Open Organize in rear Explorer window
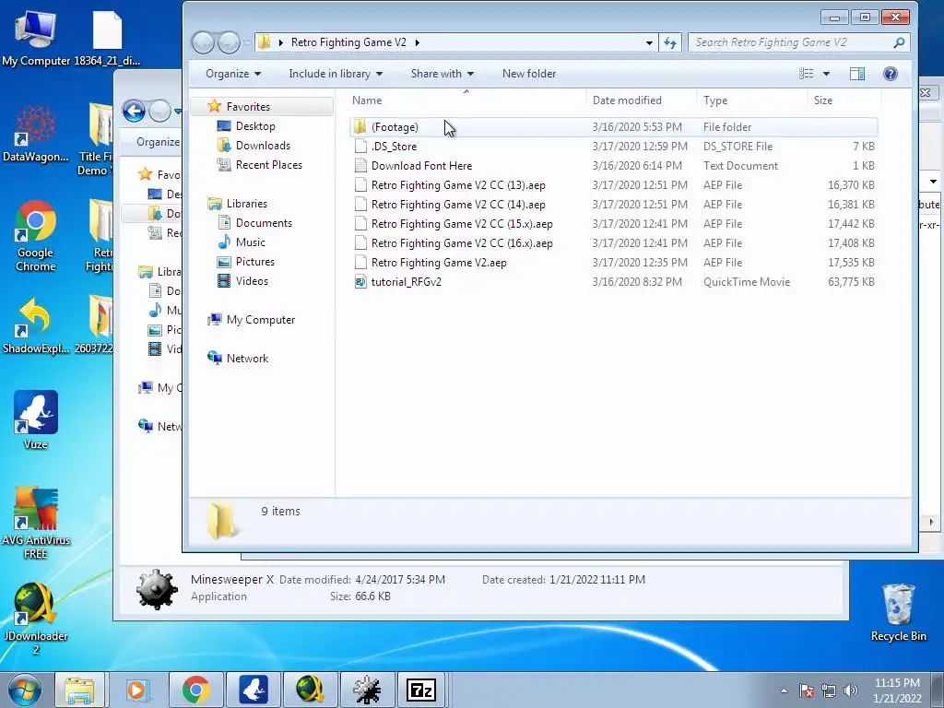The height and width of the screenshot is (708, 944). [x=158, y=142]
